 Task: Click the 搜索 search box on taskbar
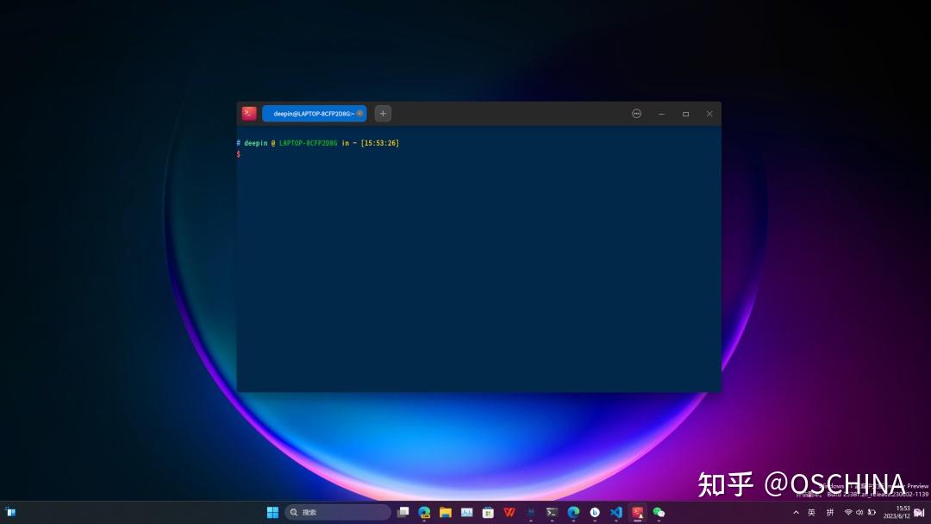[x=336, y=511]
